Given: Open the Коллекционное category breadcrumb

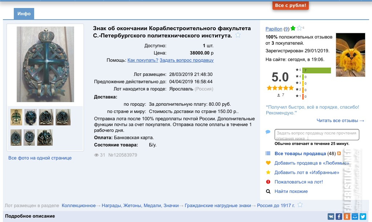Looking at the screenshot, I should 78,206.
